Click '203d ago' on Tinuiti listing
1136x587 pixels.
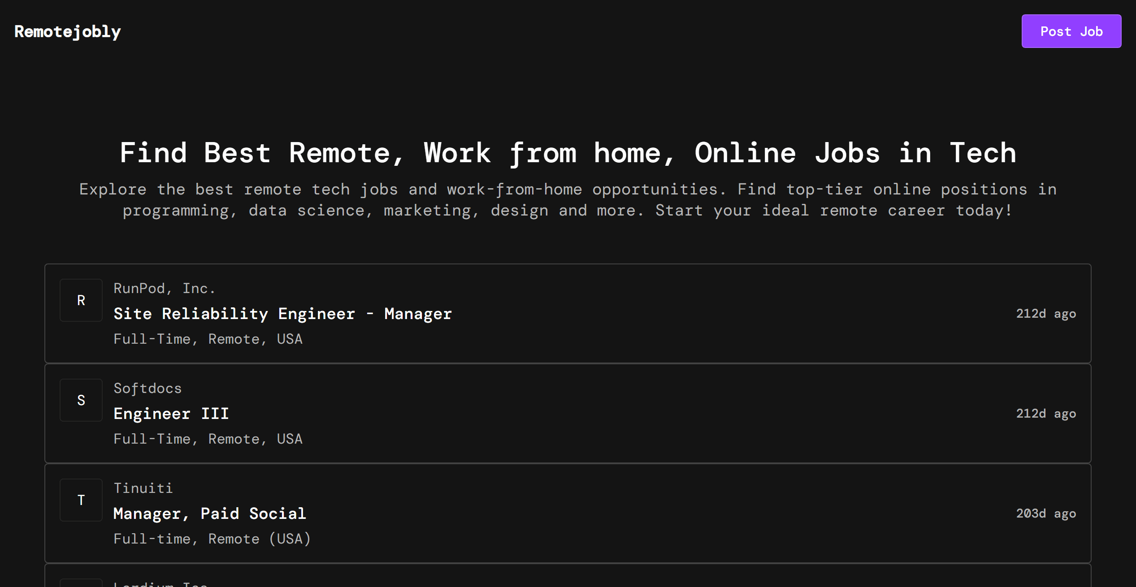[x=1045, y=514]
